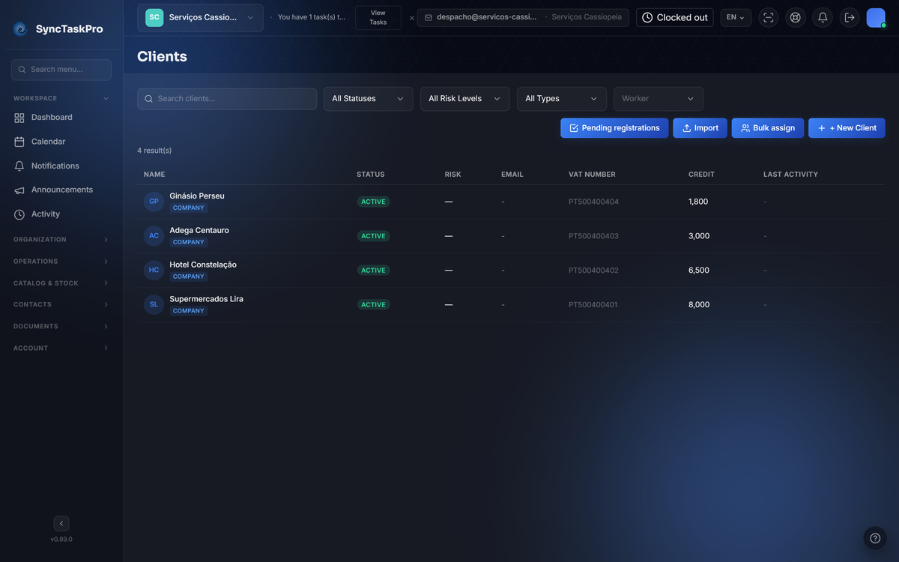Click the SyncTaskPro logo icon
Screen dimensions: 899x562
point(20,29)
